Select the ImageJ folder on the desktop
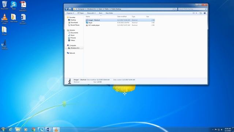The width and height of the screenshot is (234, 132). click(x=4, y=31)
